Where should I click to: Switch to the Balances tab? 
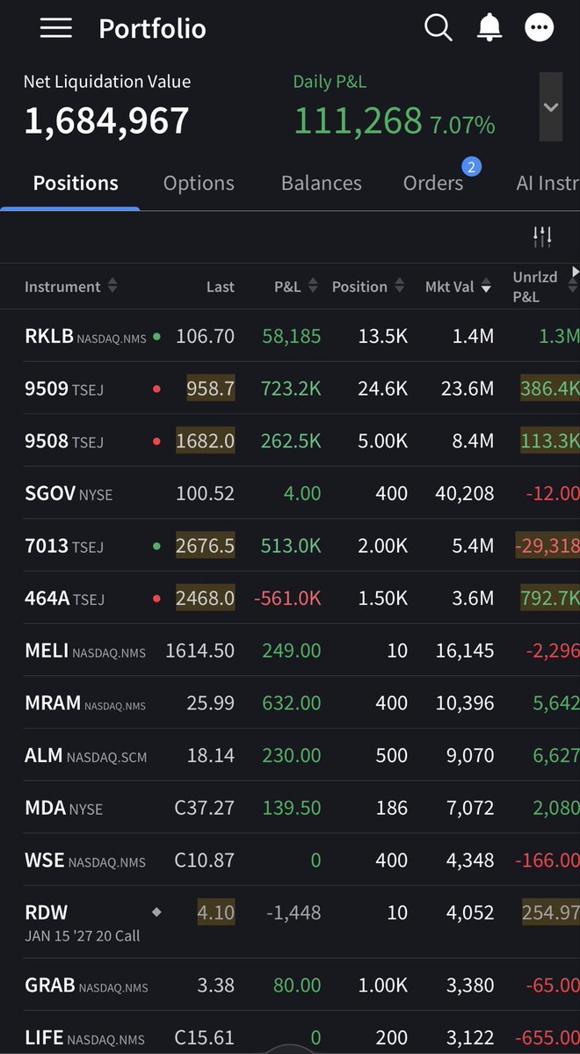[322, 183]
